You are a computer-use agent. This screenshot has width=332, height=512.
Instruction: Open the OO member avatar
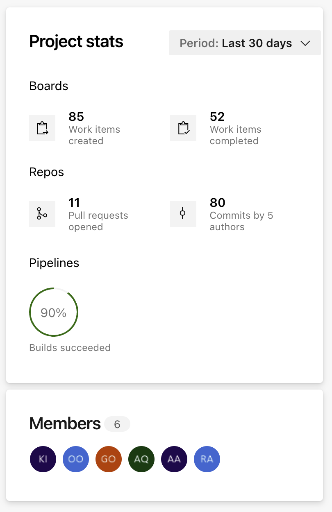point(76,459)
